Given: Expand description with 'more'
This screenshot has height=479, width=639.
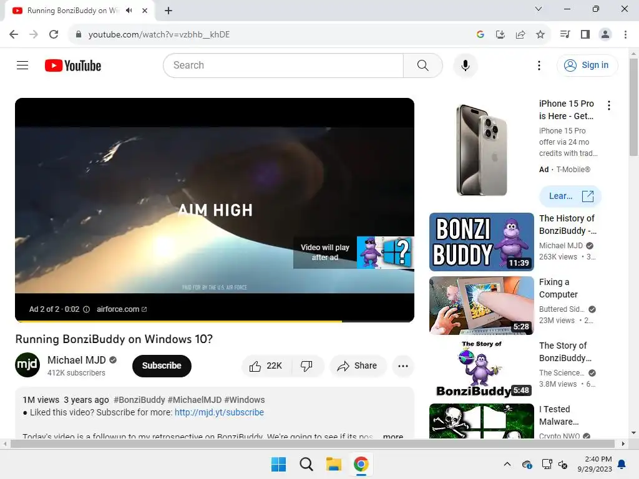Looking at the screenshot, I should coord(393,436).
